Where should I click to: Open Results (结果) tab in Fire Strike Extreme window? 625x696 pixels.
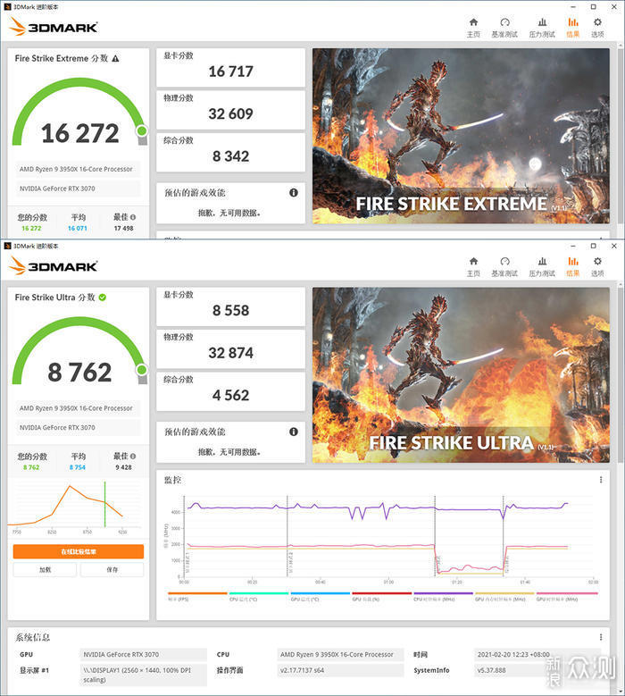[x=572, y=27]
